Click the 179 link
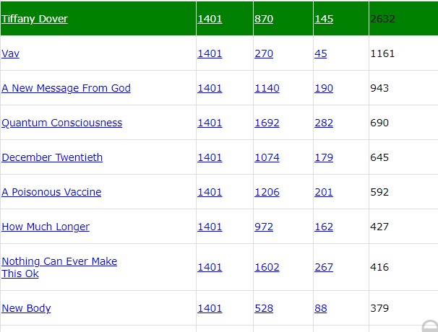 click(x=324, y=157)
